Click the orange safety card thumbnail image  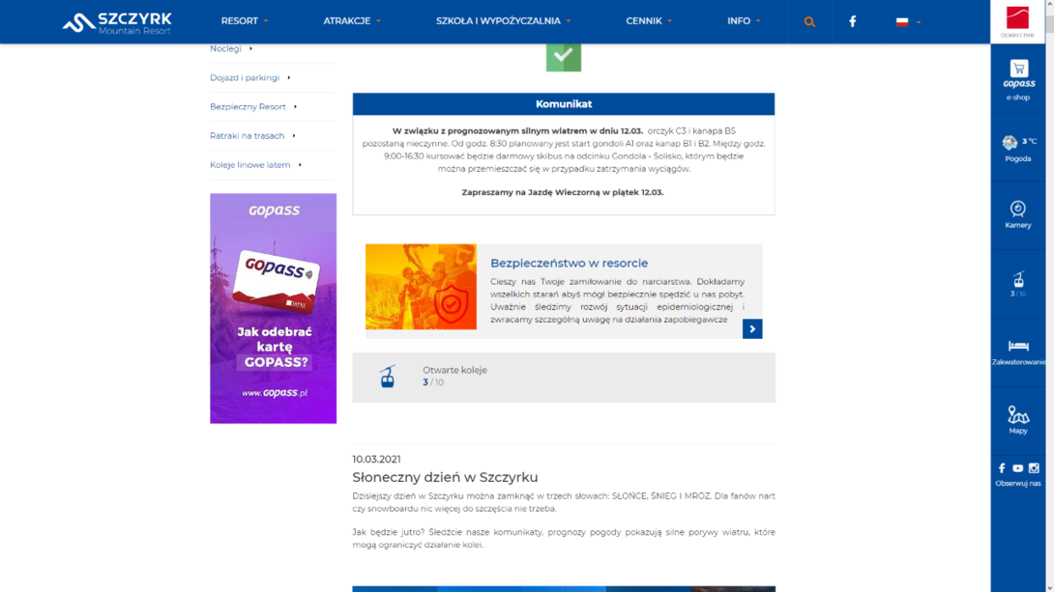coord(421,287)
